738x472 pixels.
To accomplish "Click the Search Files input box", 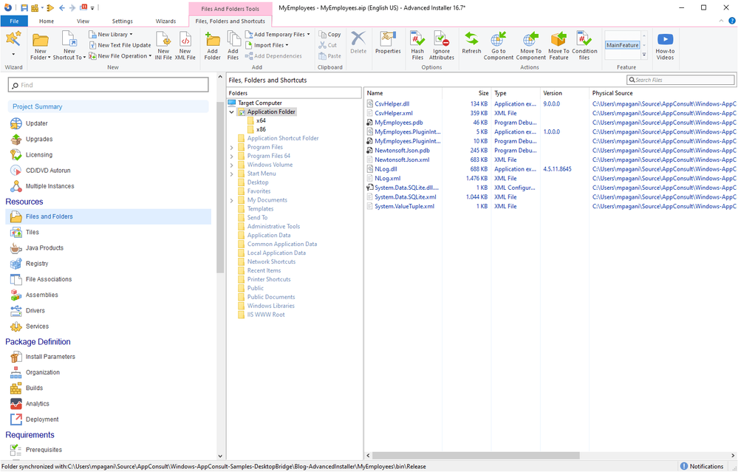I will (x=683, y=80).
